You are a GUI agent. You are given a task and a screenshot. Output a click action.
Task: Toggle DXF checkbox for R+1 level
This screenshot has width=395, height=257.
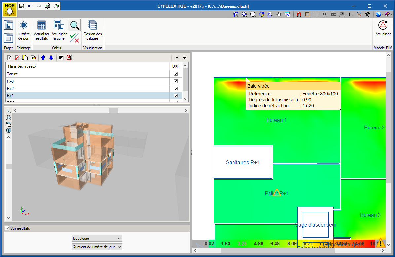(176, 96)
